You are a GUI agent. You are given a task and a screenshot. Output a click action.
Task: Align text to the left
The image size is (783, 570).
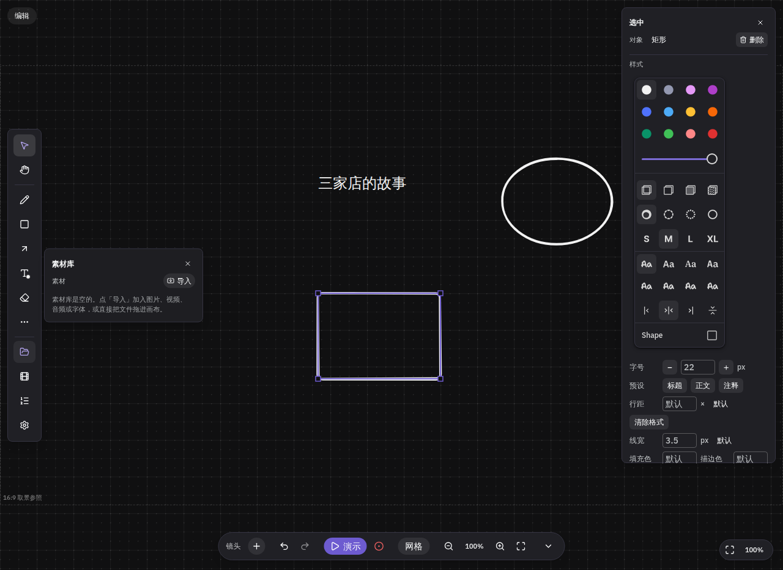tap(647, 310)
